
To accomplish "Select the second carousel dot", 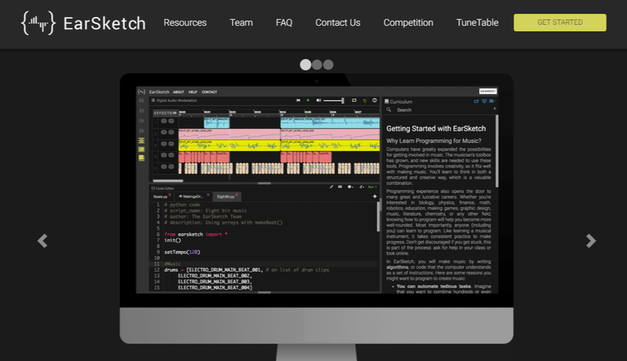I will coord(317,64).
